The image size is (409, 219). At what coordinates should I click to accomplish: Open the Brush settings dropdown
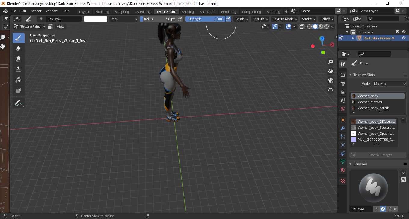coord(241,19)
